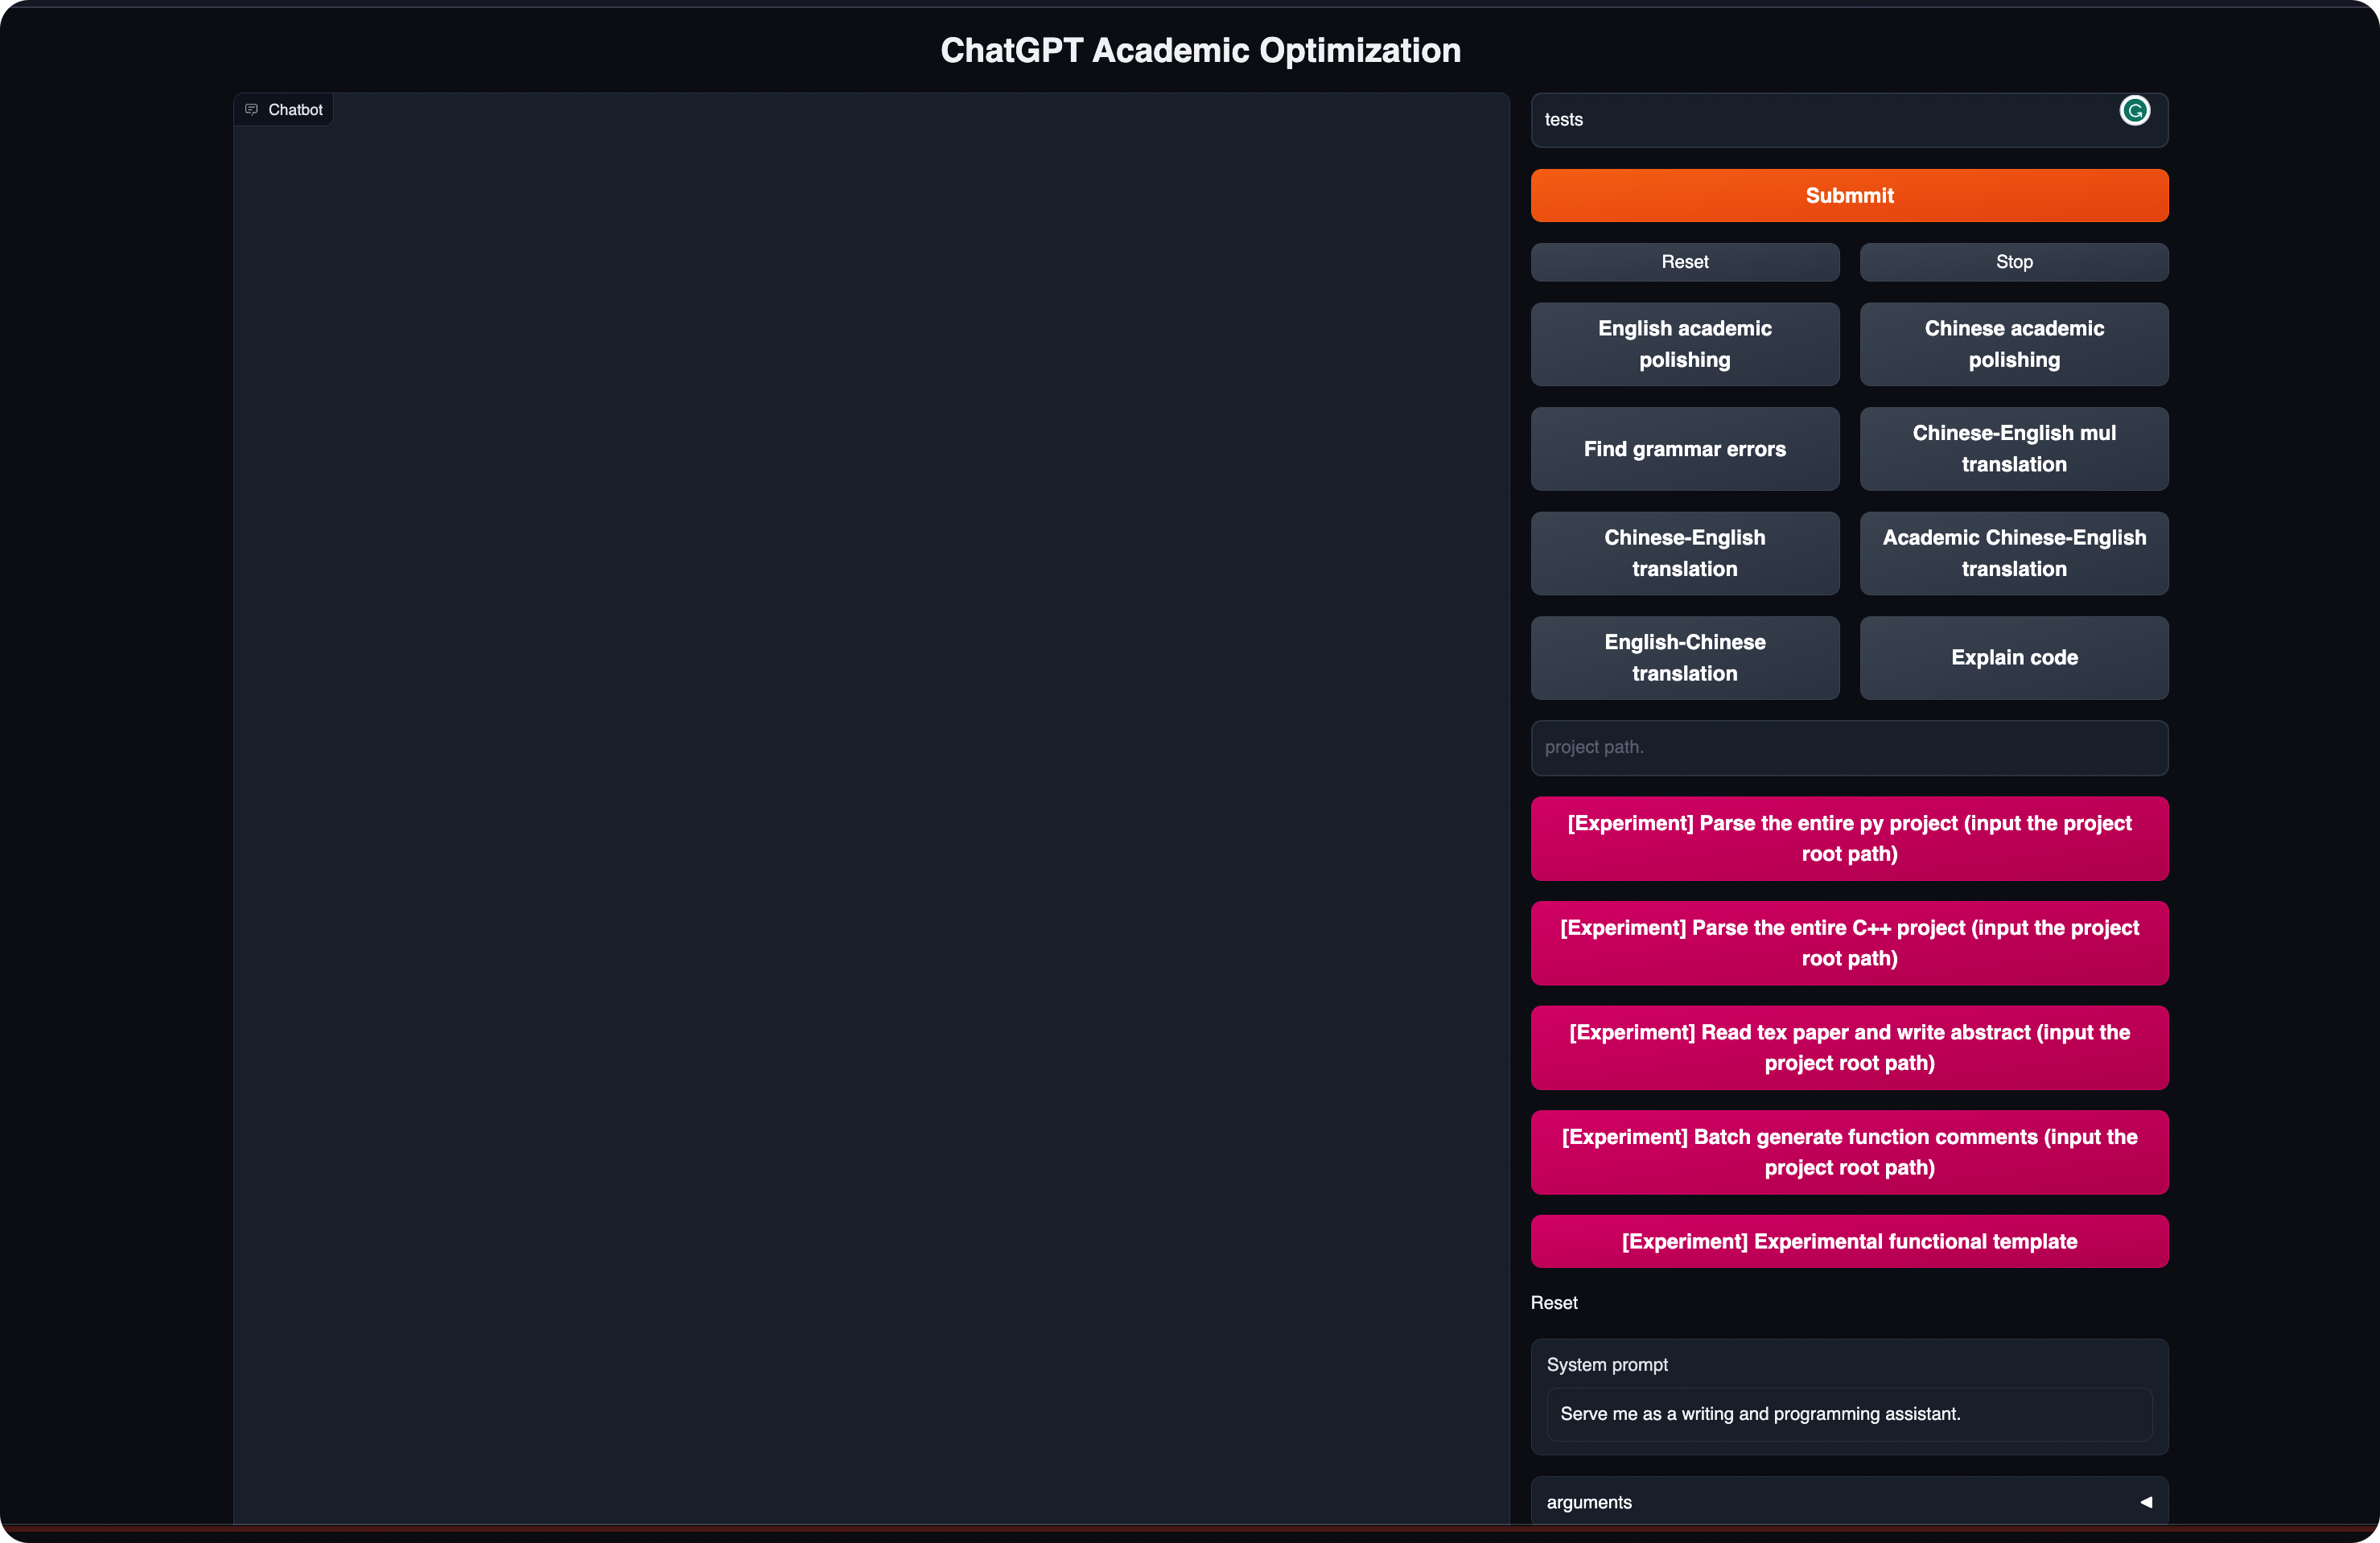Viewport: 2380px width, 1543px height.
Task: Expand the arguments accordion arrow
Action: coord(2145,1502)
